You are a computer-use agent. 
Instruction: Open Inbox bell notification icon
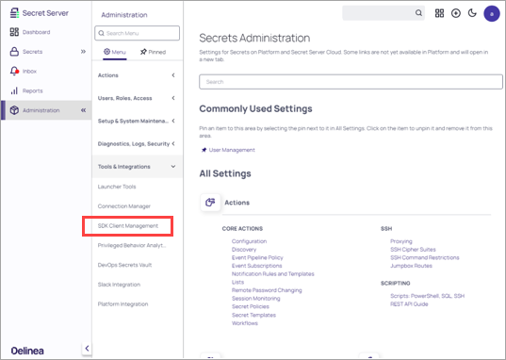coord(14,71)
